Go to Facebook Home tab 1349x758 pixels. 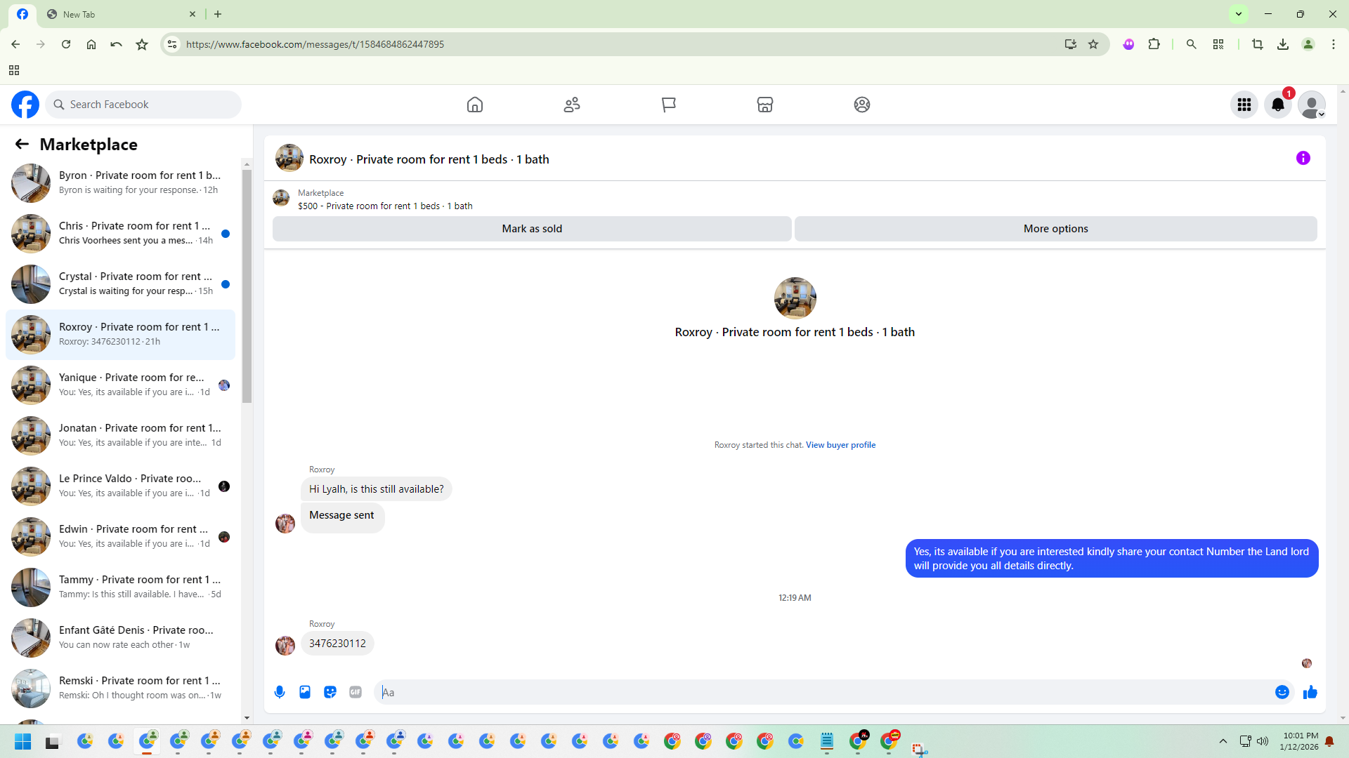pos(475,105)
